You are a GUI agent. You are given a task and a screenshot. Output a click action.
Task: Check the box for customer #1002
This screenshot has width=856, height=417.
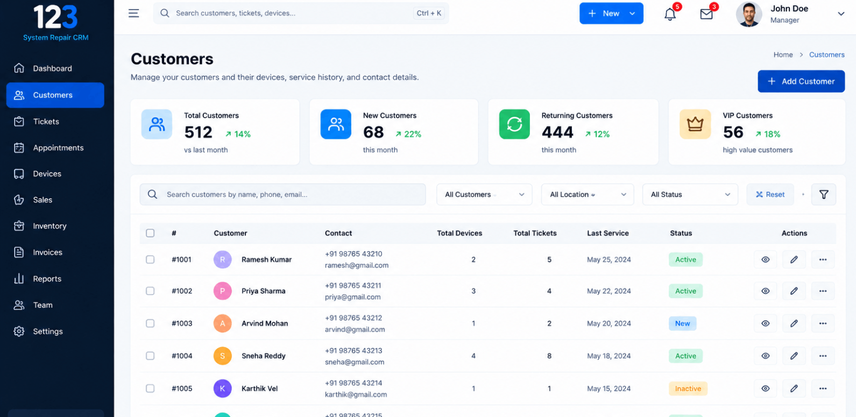[150, 291]
